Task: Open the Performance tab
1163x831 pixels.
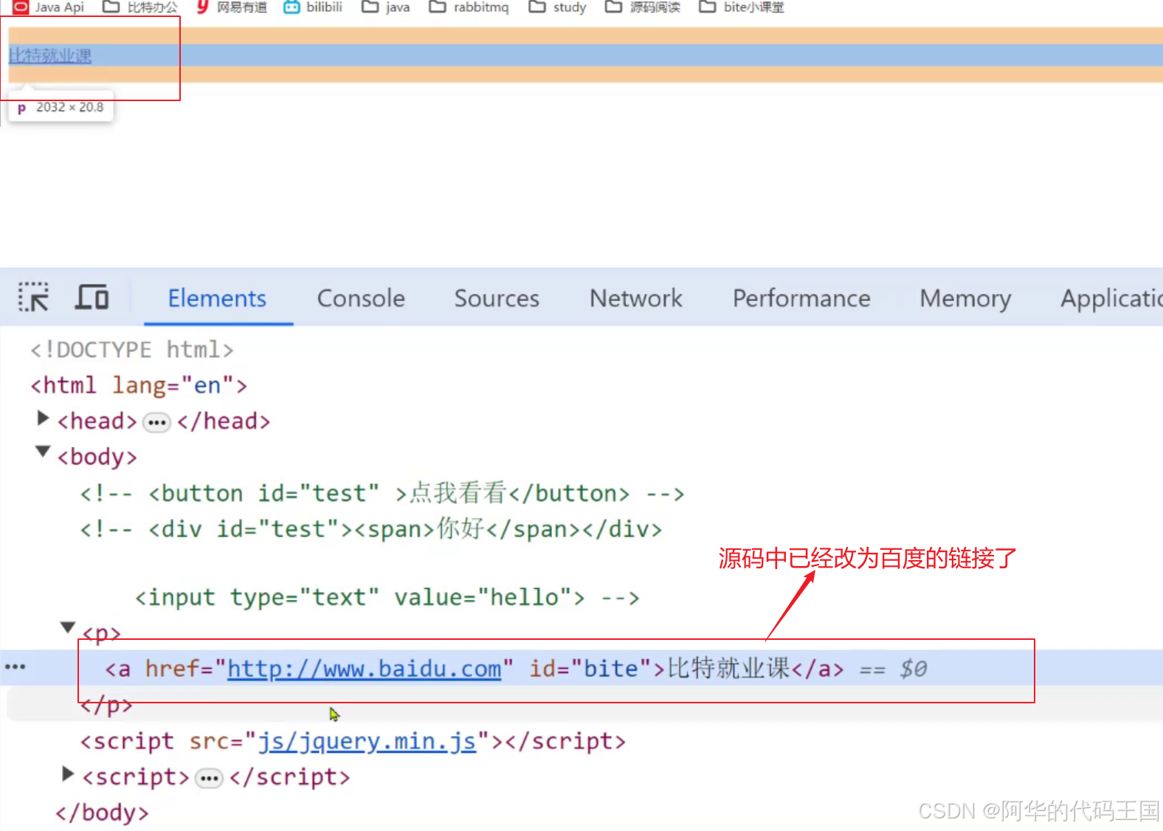Action: coord(801,298)
